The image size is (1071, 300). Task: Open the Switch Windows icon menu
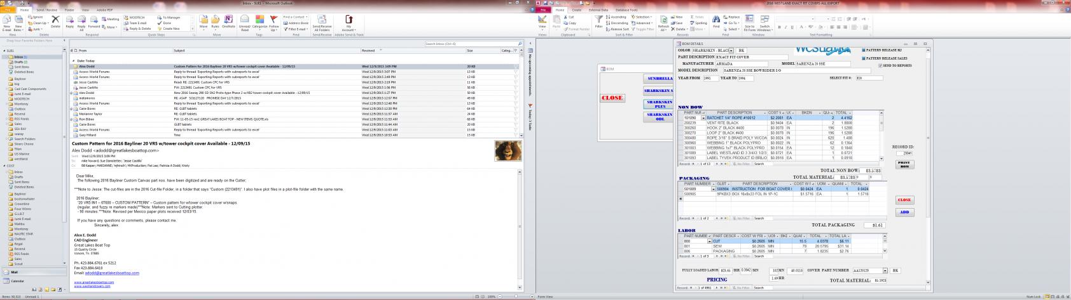(x=764, y=23)
